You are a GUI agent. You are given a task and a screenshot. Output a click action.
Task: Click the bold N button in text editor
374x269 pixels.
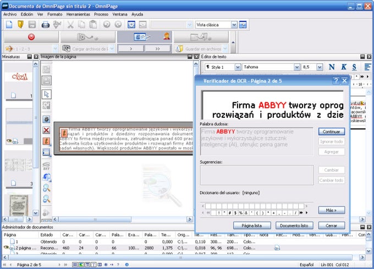[x=332, y=67]
